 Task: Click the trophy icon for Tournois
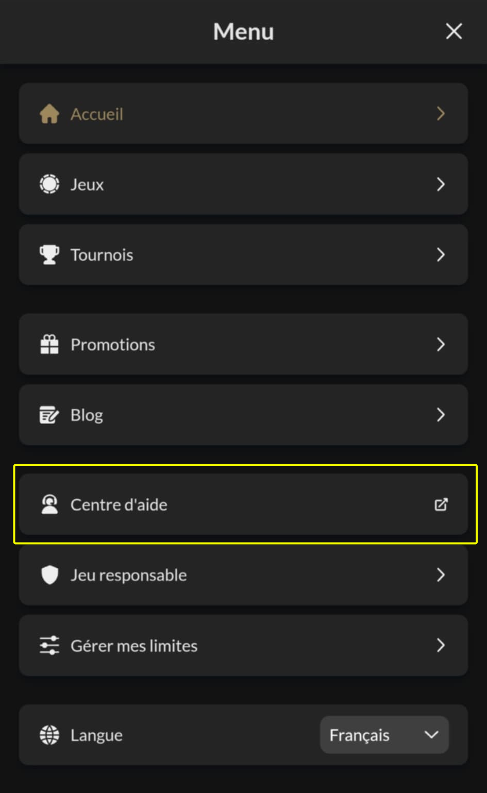pos(49,255)
